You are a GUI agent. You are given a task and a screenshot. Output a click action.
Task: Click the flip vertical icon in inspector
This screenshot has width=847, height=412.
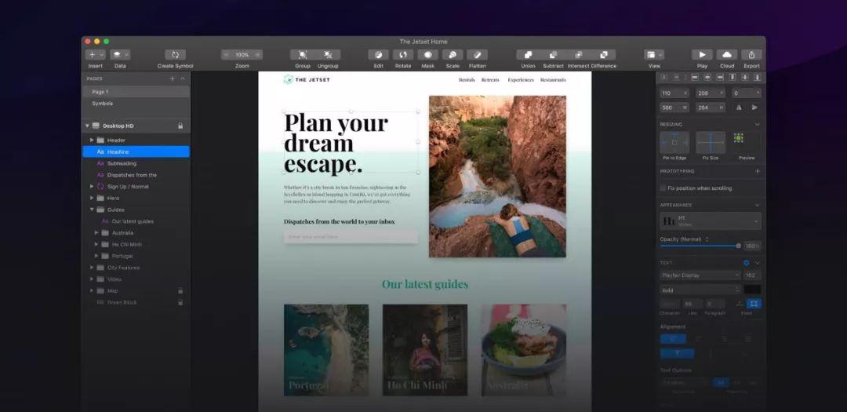click(x=754, y=108)
